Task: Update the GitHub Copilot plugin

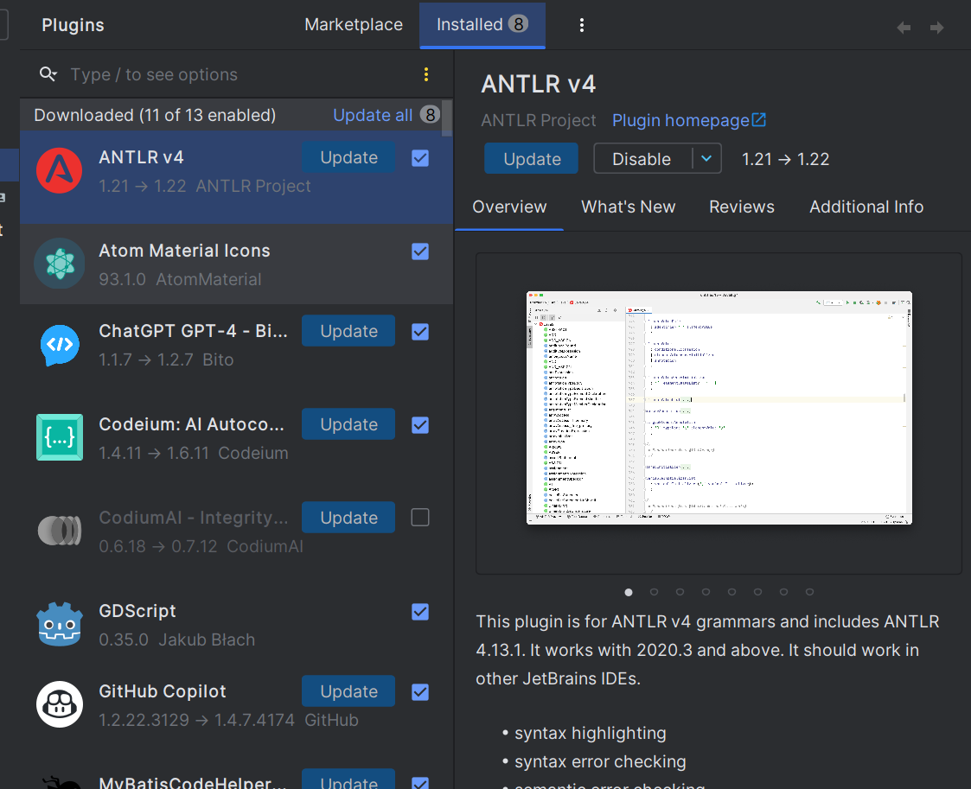Action: coord(348,691)
